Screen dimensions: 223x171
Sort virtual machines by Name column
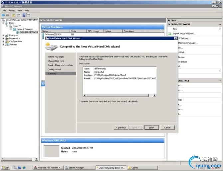[56, 31]
